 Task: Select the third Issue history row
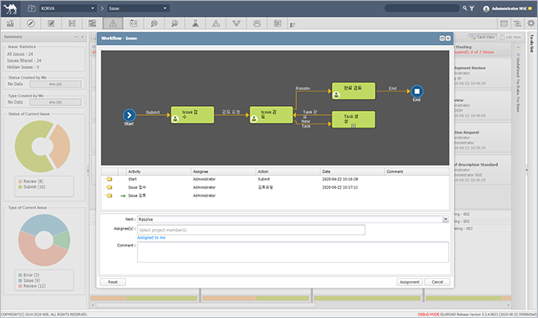275,195
